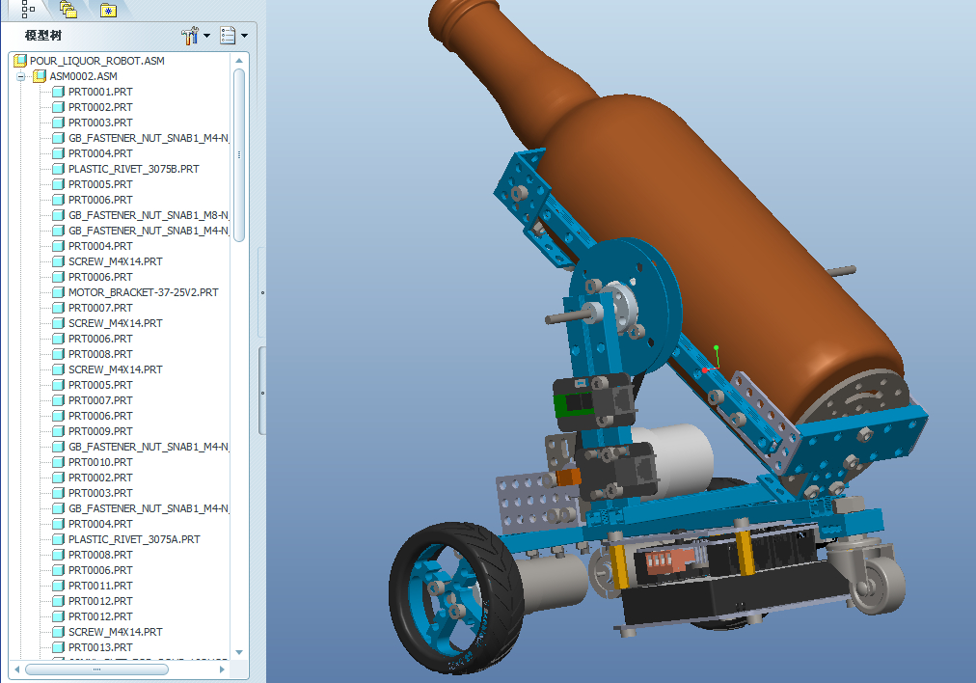Expand the Show dropdown arrow beside list icon
The width and height of the screenshot is (976, 683).
click(x=244, y=36)
